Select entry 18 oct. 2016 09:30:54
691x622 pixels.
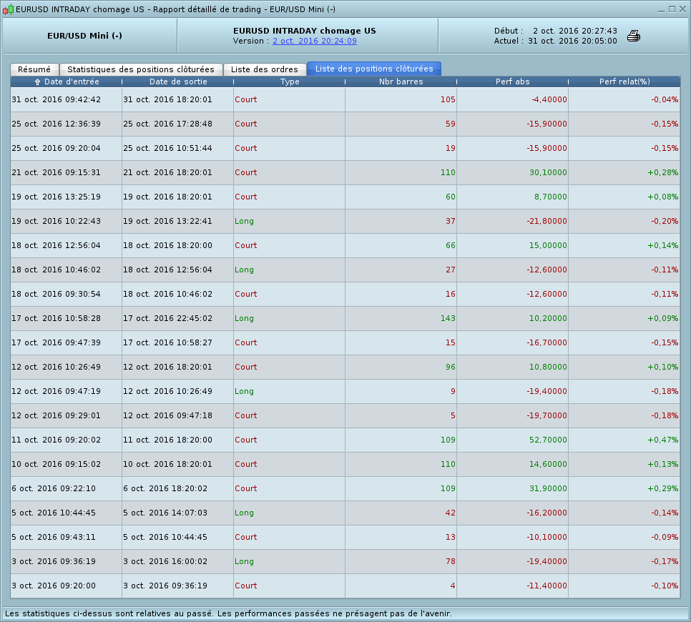point(57,294)
